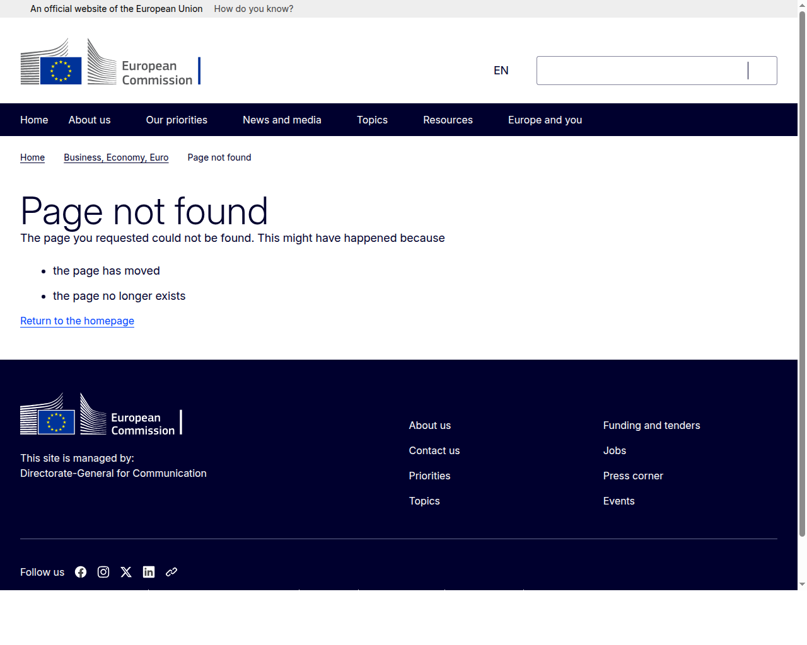Image resolution: width=807 pixels, height=645 pixels.
Task: Open Funding and tenders footer link
Action: tap(651, 425)
